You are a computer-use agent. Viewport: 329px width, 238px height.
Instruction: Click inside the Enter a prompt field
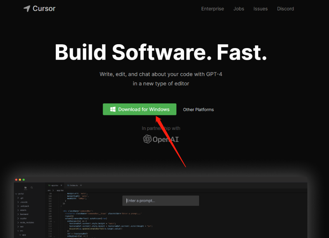tap(161, 201)
